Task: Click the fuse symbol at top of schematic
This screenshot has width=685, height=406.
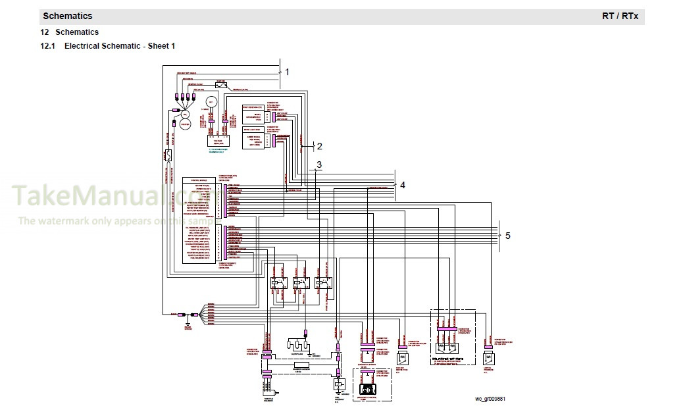Action: [222, 85]
